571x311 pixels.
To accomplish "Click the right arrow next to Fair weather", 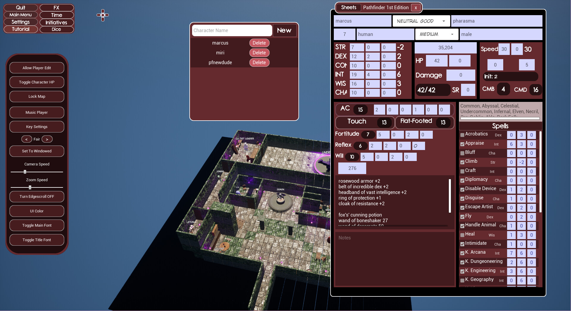I will [x=47, y=139].
